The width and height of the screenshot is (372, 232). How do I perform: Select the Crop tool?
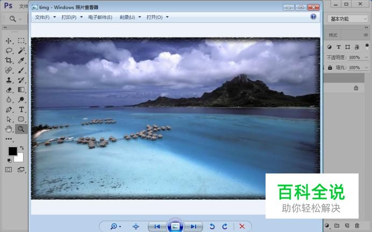coord(9,60)
